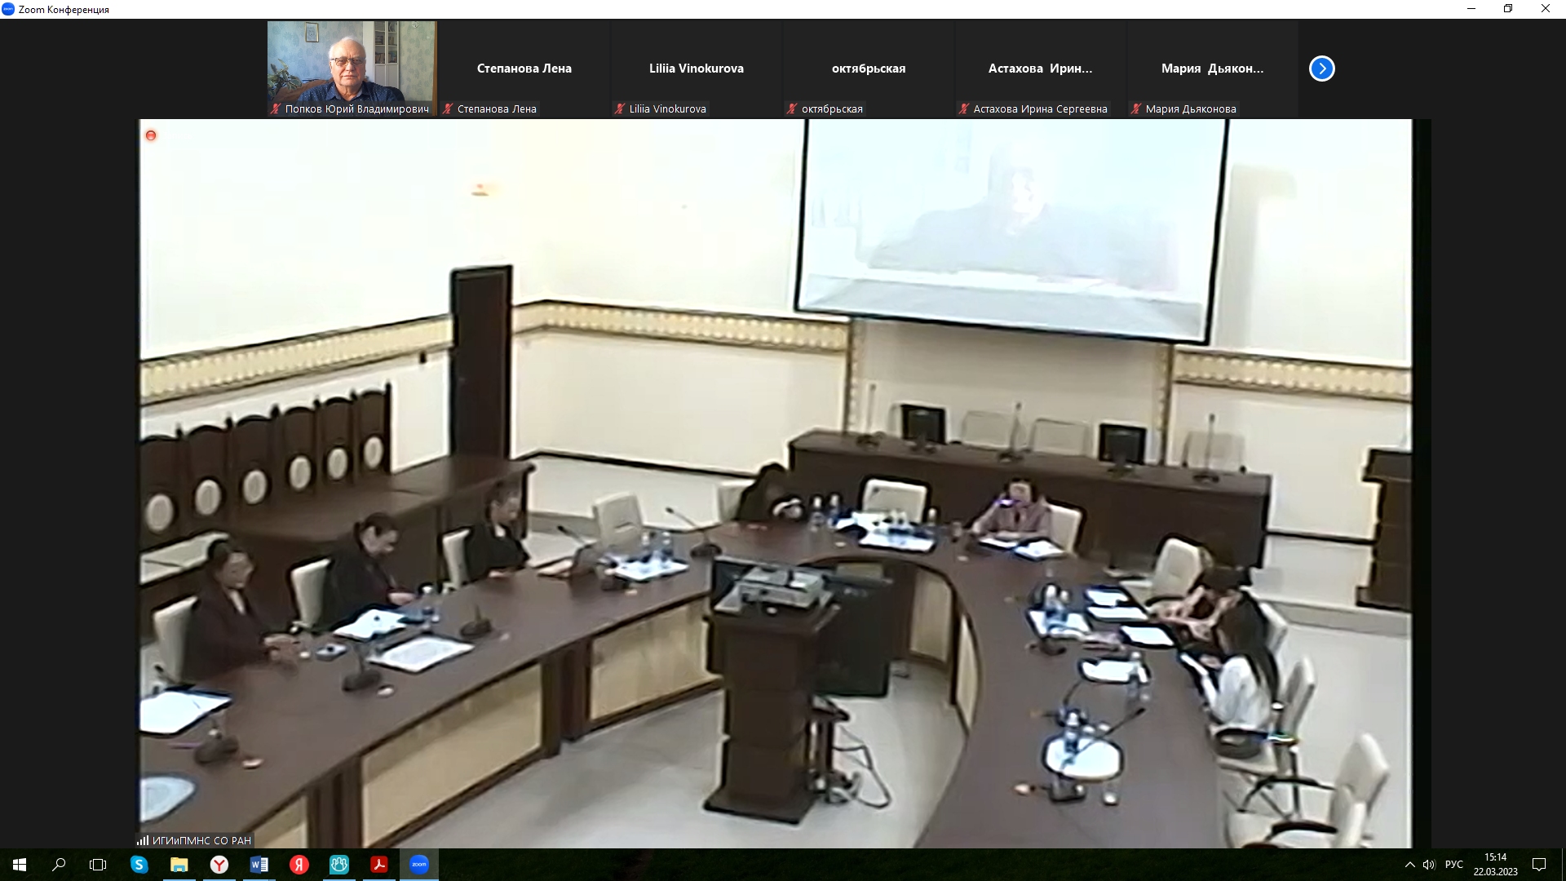Click the muted mic icon beside Liliia Vinokurova

pos(620,109)
